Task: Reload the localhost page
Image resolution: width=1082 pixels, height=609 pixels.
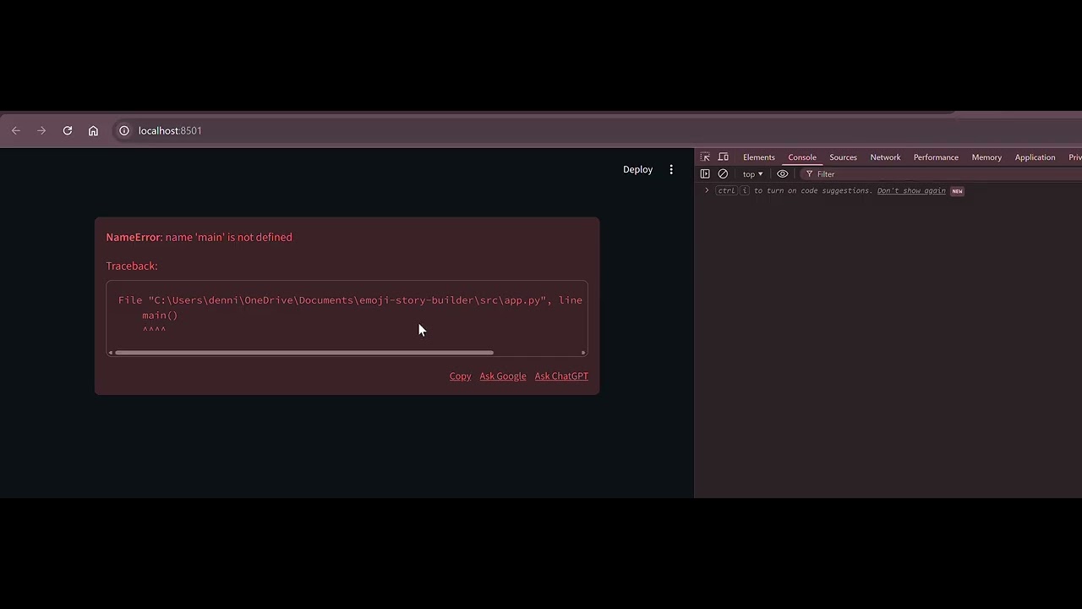Action: click(x=68, y=130)
